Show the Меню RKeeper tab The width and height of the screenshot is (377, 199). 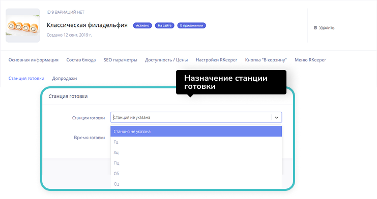310,60
